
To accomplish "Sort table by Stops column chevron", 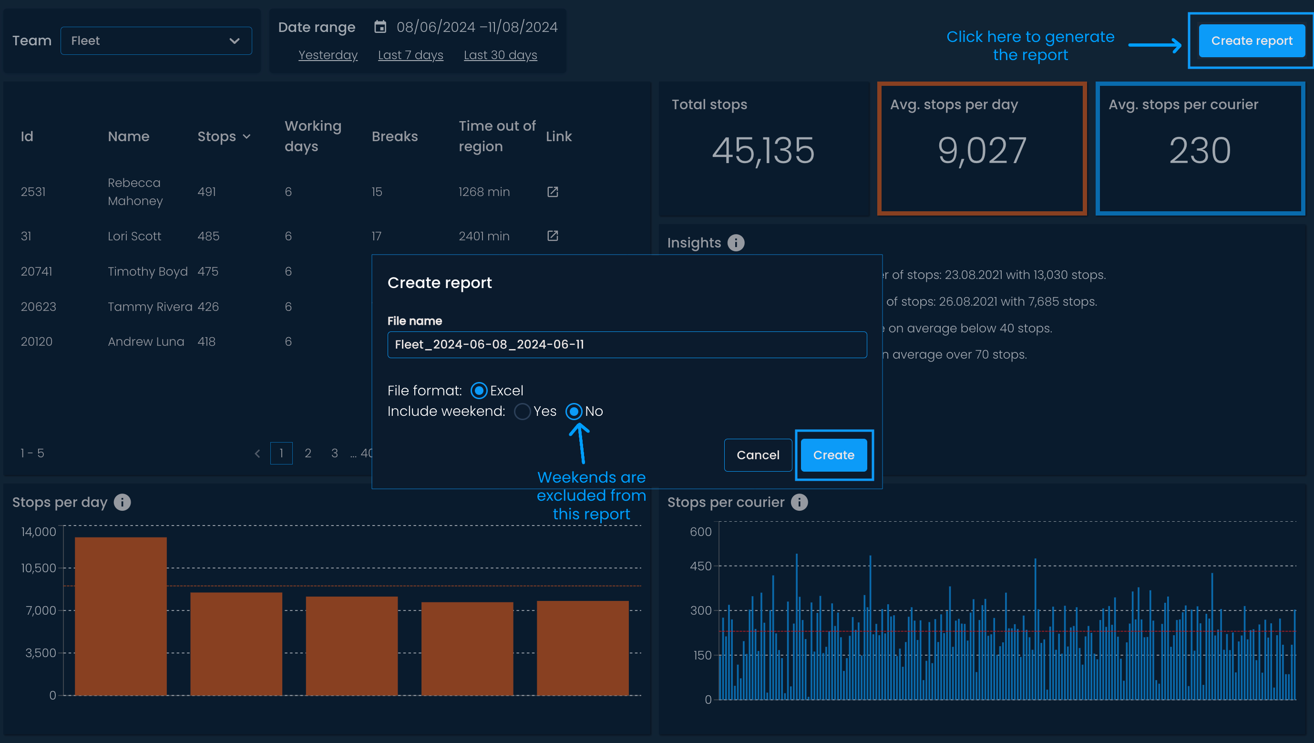I will 247,137.
